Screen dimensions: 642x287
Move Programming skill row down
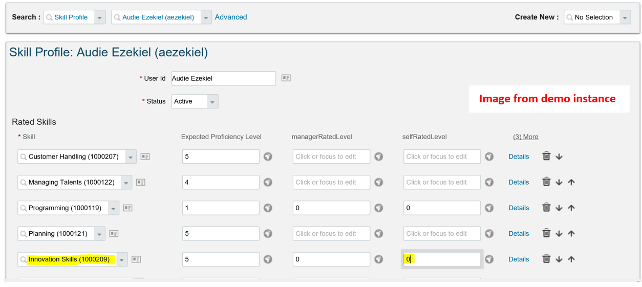click(559, 208)
